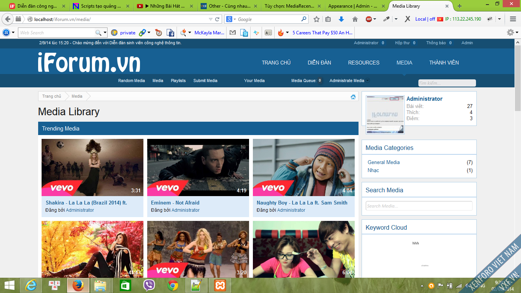Open the Firefox hamburger menu
Image resolution: width=521 pixels, height=293 pixels.
(513, 19)
